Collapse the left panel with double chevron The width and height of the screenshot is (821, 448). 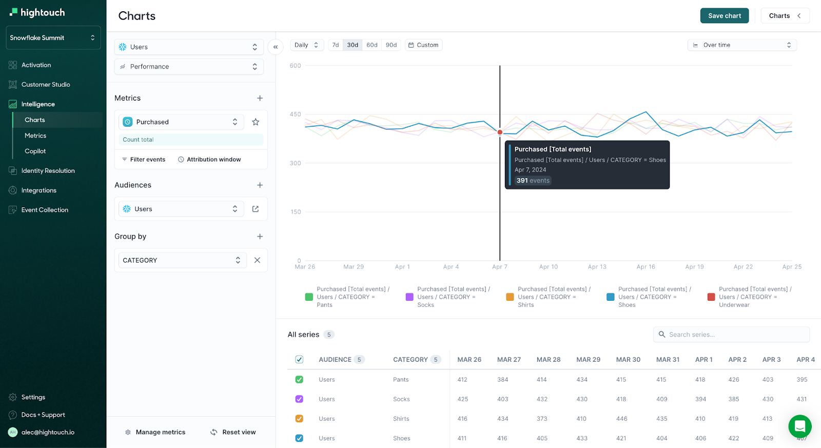click(276, 47)
